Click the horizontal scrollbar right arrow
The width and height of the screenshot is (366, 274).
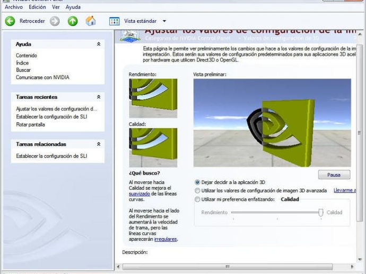[x=352, y=267]
